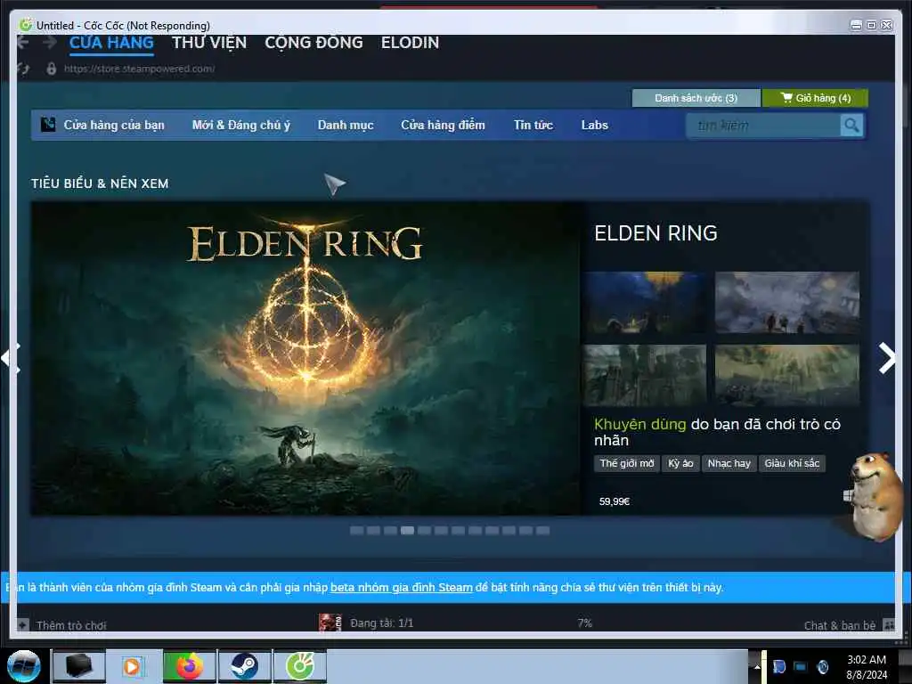The height and width of the screenshot is (684, 912).
Task: Click the Kỳ ảo tag
Action: (680, 463)
